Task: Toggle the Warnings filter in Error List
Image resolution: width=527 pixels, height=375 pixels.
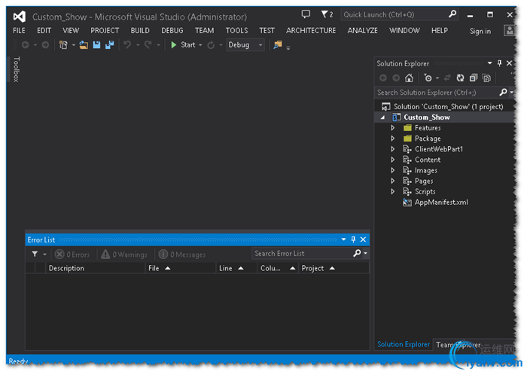Action: coord(125,255)
